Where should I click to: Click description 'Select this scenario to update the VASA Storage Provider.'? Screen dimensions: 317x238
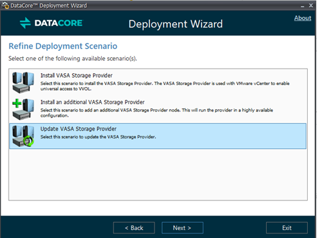coord(98,136)
